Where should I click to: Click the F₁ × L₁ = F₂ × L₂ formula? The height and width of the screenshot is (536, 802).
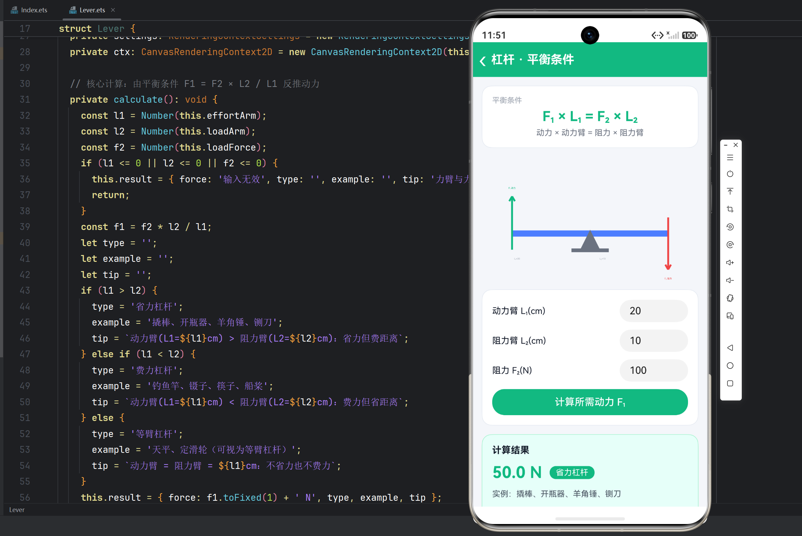coord(590,117)
